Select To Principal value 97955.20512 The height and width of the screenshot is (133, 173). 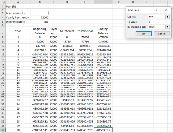[85, 54]
